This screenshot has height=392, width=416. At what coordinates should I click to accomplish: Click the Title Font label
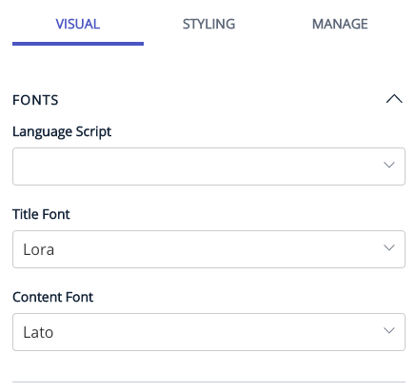(41, 214)
